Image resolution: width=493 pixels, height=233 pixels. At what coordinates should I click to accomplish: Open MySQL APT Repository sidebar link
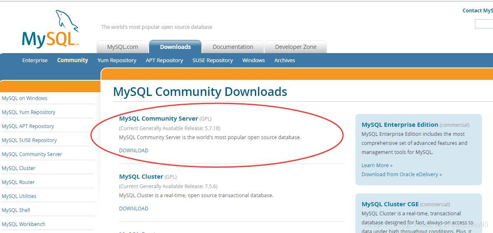point(28,126)
